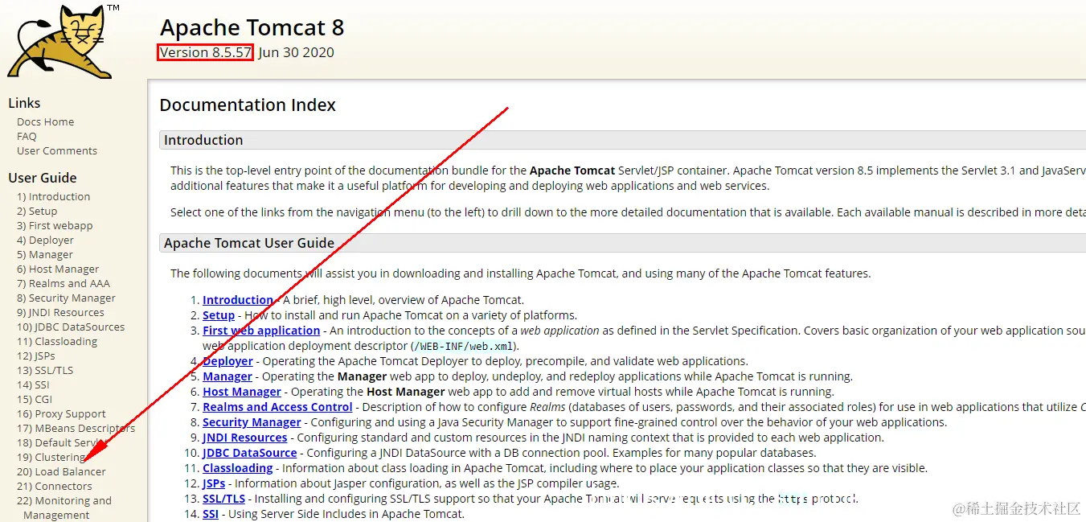Click the Introduction section header bar

click(622, 140)
